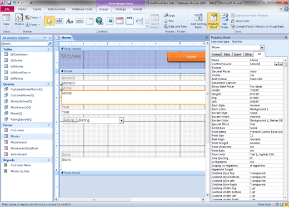Choose the Web Browser control
289x207 pixels.
[x=109, y=21]
